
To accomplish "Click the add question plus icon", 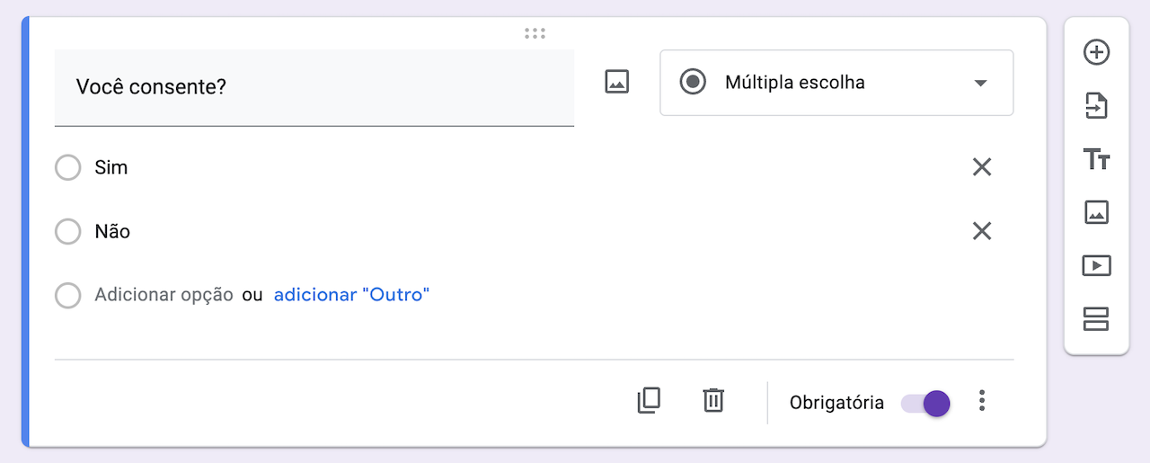I will [1096, 53].
